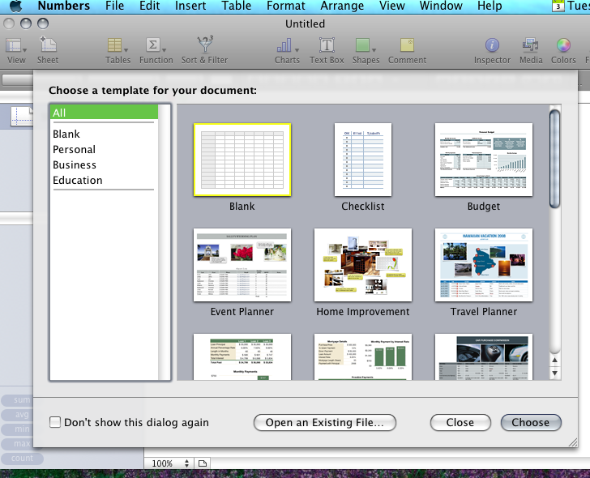Select the Budget template thumbnail
Viewport: 590px width, 478px height.
point(484,160)
